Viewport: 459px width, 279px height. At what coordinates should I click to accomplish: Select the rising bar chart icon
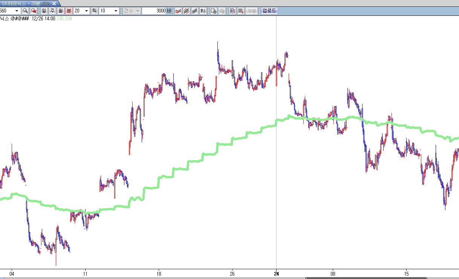click(194, 11)
